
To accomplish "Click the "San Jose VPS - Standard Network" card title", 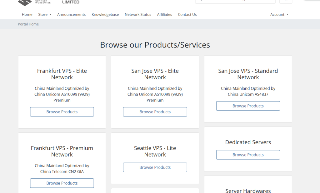I will [x=248, y=74].
